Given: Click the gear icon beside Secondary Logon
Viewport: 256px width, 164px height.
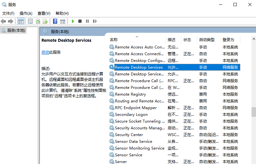Looking at the screenshot, I should click(x=112, y=114).
